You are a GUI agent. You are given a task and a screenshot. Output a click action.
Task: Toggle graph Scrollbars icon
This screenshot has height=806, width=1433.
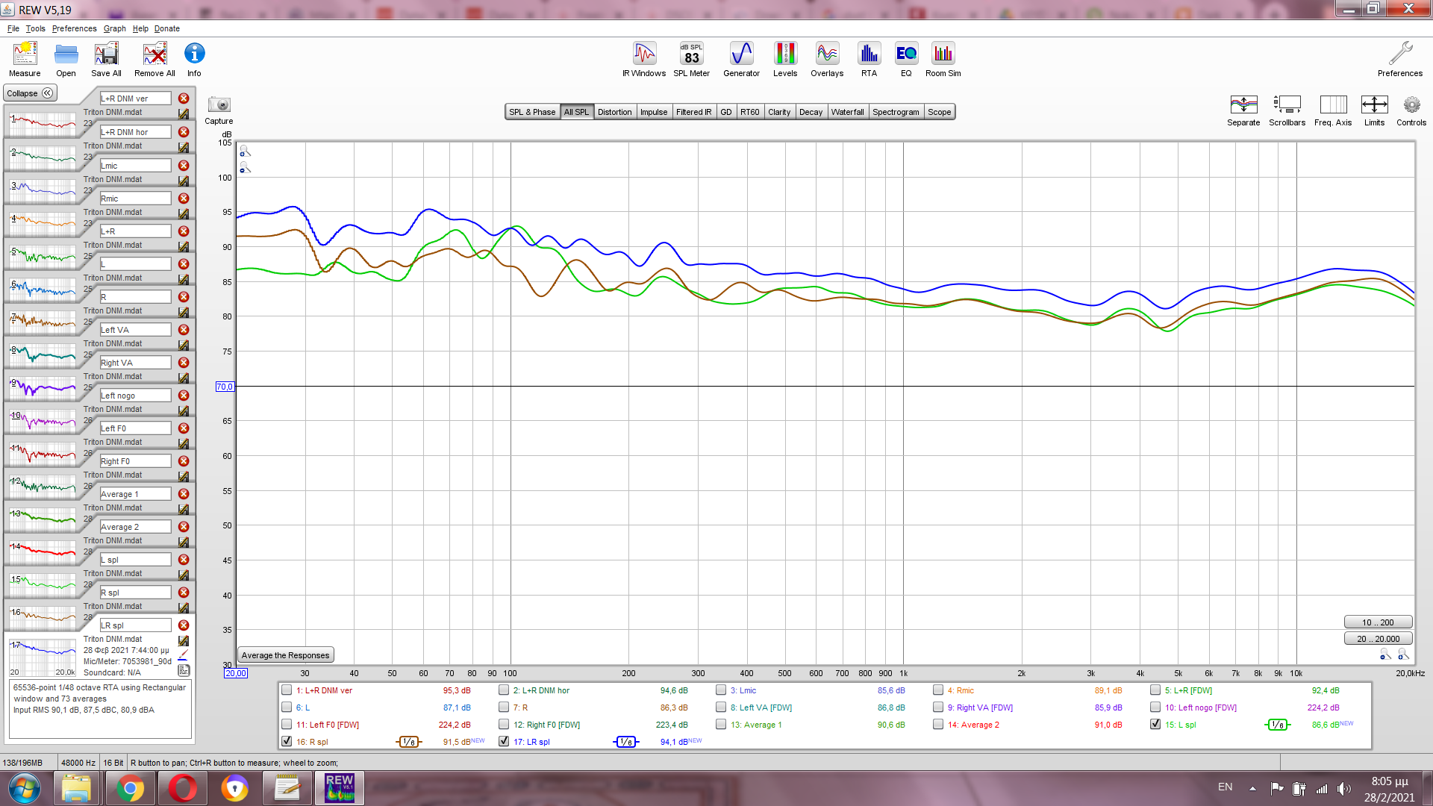tap(1287, 110)
